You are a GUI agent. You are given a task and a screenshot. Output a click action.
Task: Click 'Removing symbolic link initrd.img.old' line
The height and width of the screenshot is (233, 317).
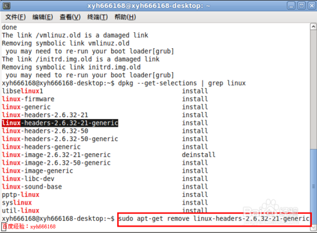71,67
